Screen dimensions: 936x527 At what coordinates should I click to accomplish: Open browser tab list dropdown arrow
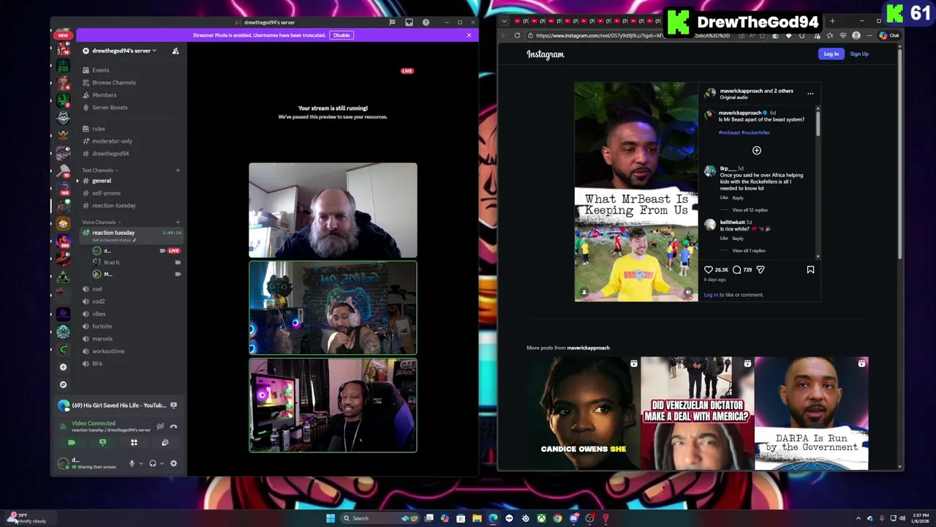pos(504,21)
